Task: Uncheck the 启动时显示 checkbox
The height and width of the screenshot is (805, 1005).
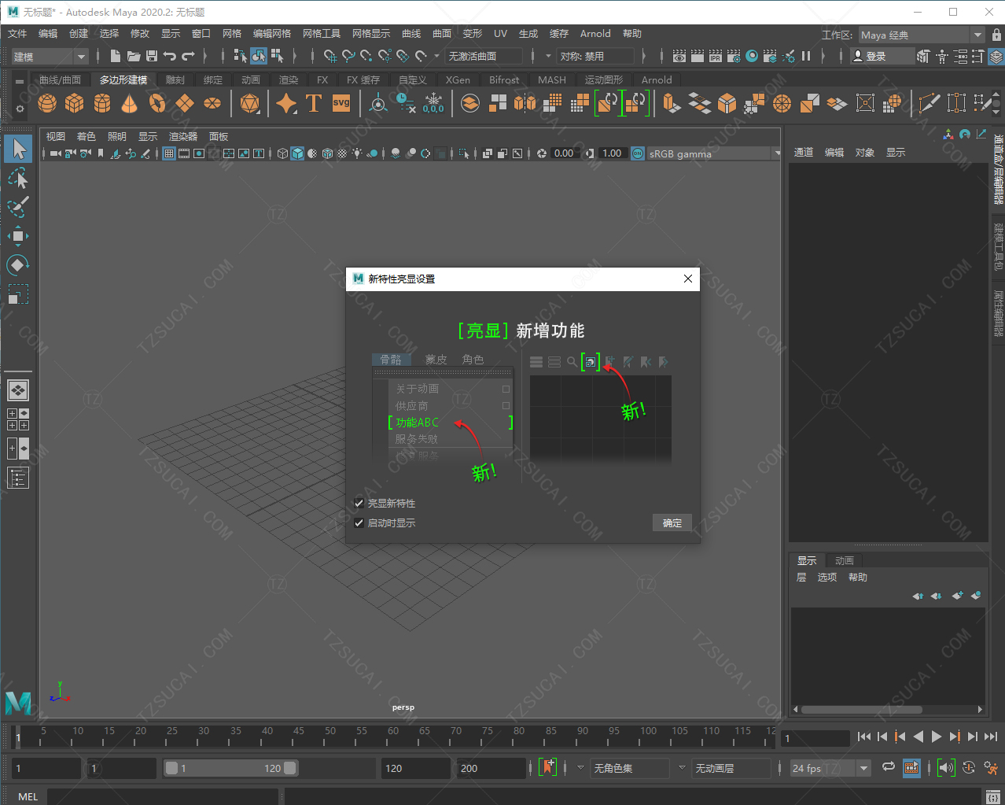Action: point(359,523)
